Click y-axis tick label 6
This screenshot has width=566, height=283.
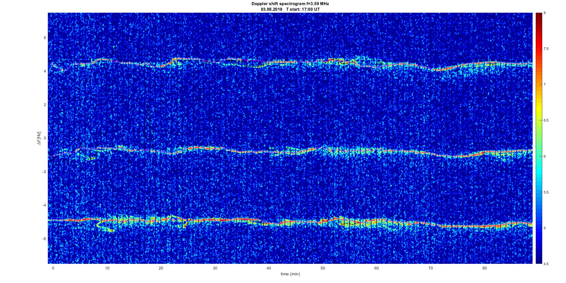click(45, 38)
